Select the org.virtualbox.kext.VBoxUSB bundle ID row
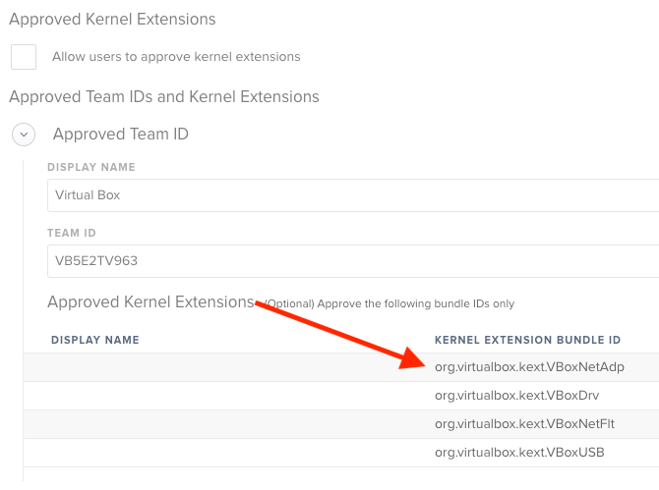 coord(341,453)
